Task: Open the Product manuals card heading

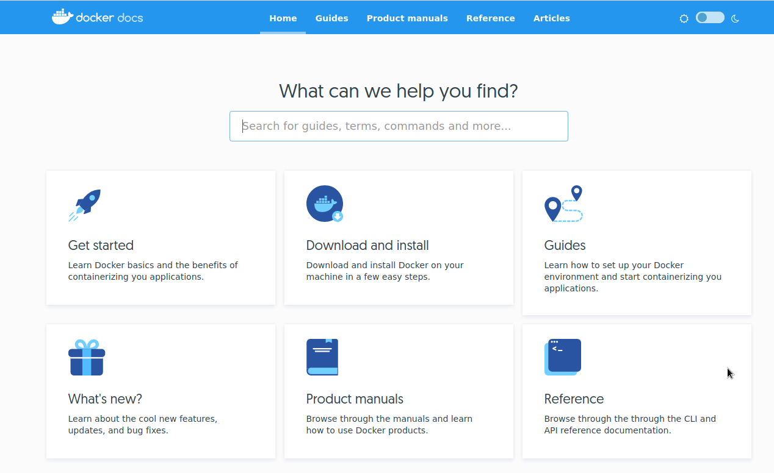Action: pyautogui.click(x=355, y=399)
